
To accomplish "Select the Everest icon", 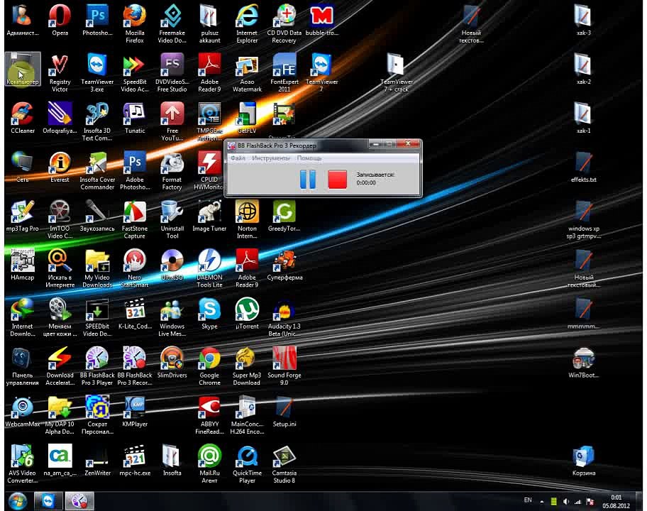I will pyautogui.click(x=60, y=167).
